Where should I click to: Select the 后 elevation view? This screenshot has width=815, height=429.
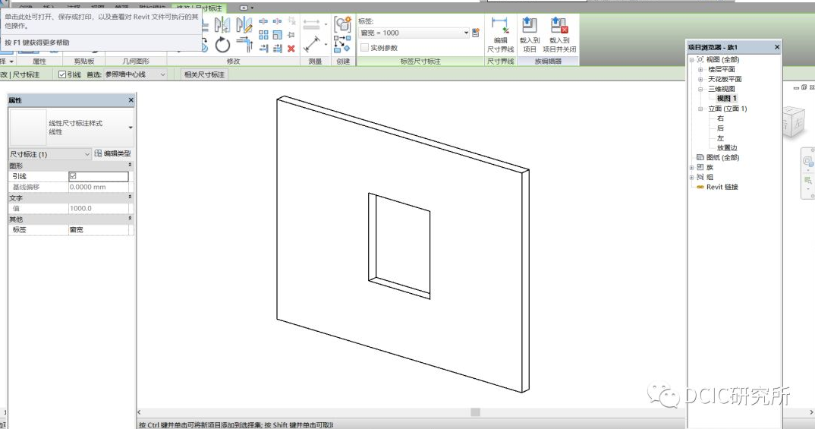tap(720, 128)
